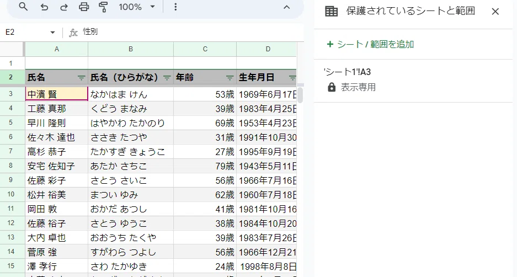Open the 100% zoom dropdown
Screen dimensions: 517x277
tap(136, 7)
